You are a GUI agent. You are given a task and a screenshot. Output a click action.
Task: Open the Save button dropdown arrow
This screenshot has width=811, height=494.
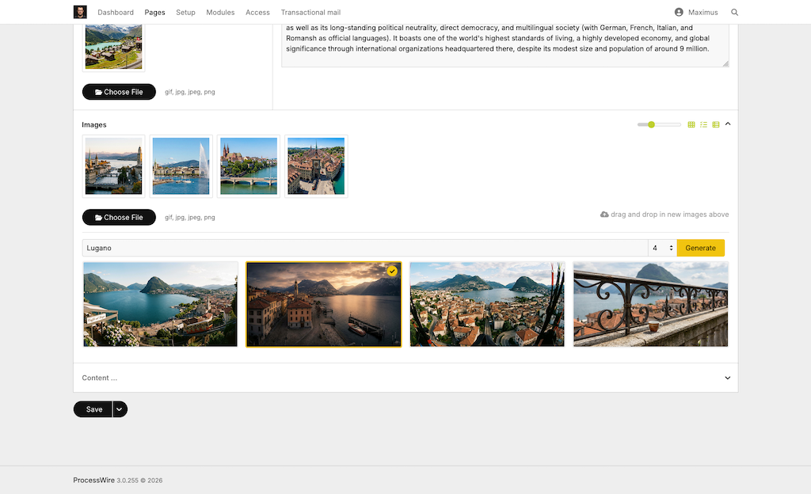[120, 409]
